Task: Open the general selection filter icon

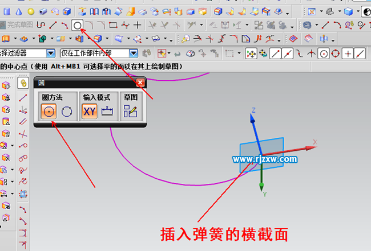Action: pos(162,54)
